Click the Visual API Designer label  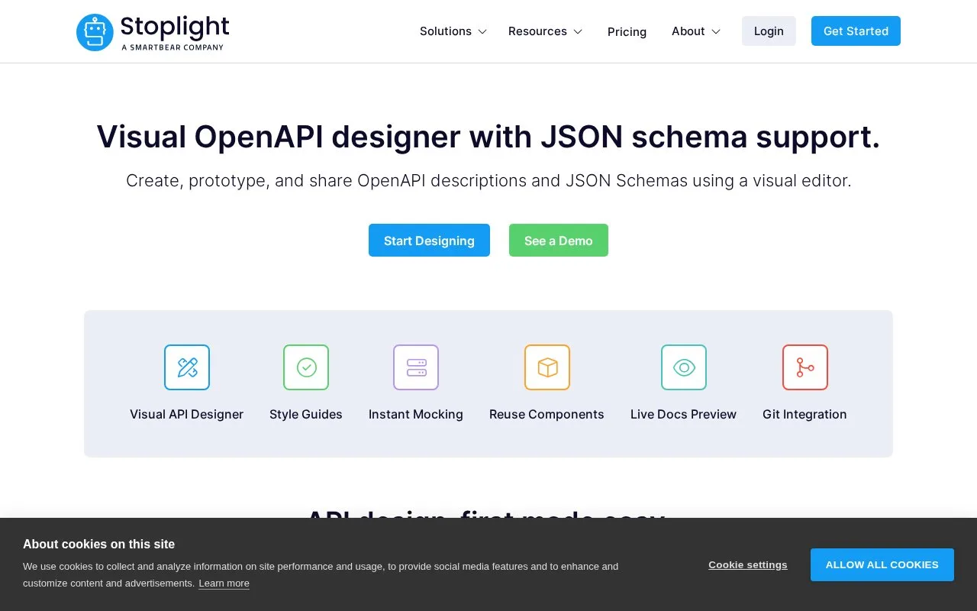click(x=186, y=414)
